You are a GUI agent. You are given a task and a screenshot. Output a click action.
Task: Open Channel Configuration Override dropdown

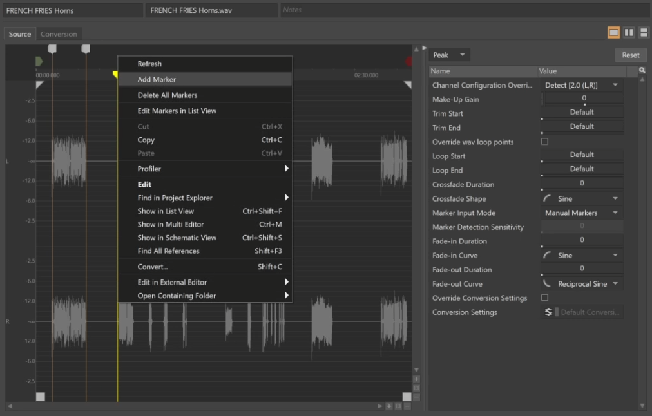[x=581, y=85]
